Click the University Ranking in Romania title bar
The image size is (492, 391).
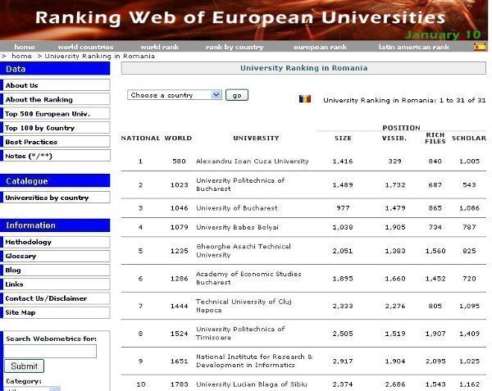[x=303, y=68]
